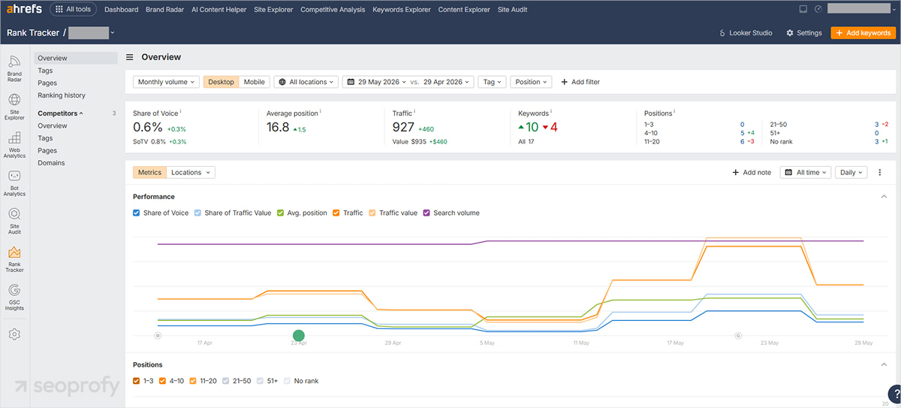The width and height of the screenshot is (901, 408).
Task: Open Rank Tracker Settings
Action: coord(804,33)
